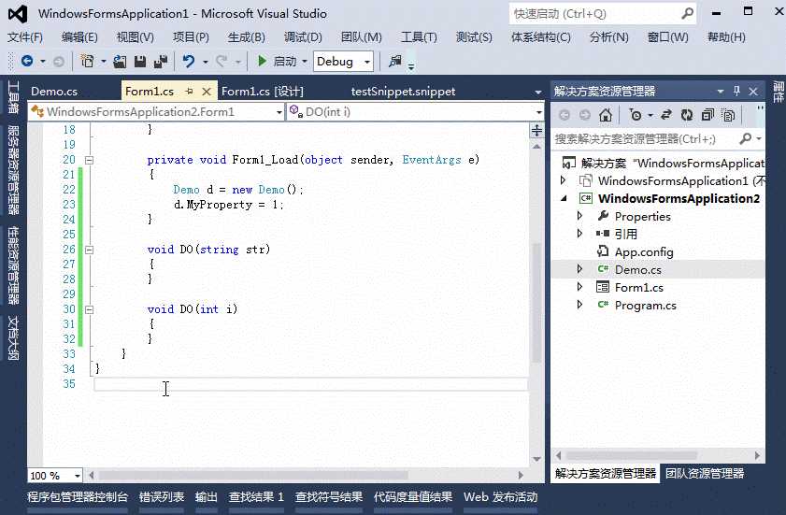Click the Open File toolbar icon

click(x=120, y=62)
